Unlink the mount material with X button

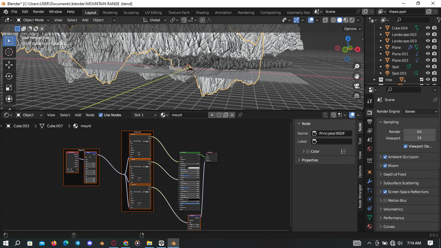232,115
